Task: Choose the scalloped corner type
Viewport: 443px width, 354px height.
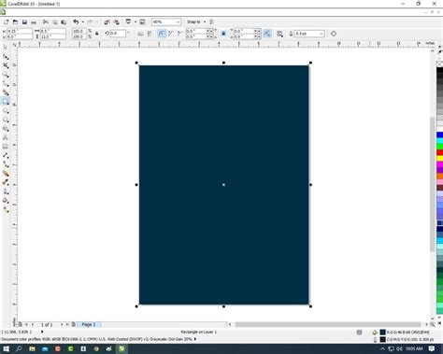Action: (170, 34)
